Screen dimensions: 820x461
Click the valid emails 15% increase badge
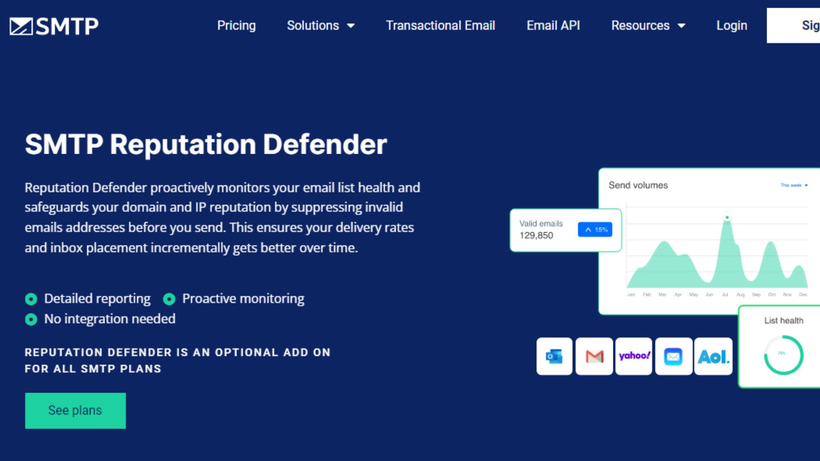595,229
